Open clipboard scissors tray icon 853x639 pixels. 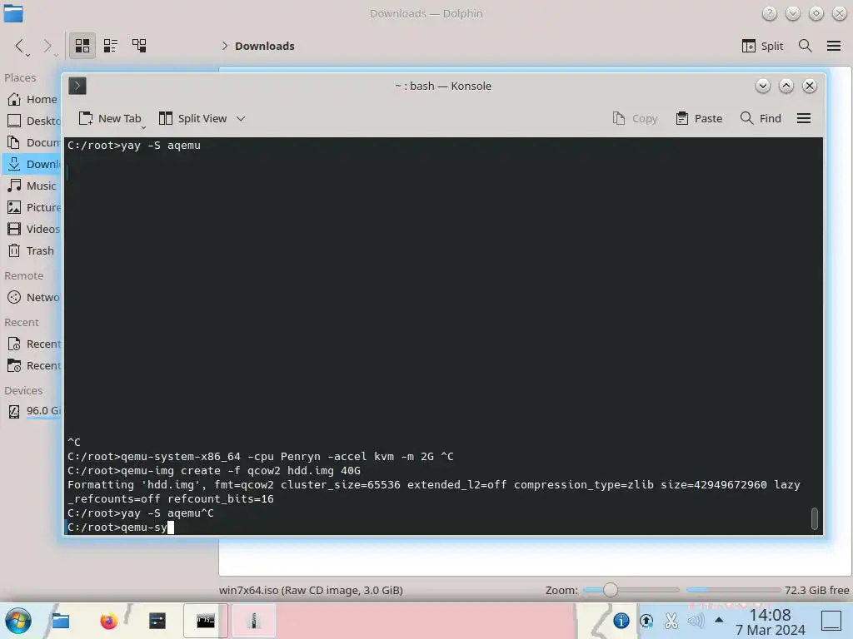click(671, 621)
